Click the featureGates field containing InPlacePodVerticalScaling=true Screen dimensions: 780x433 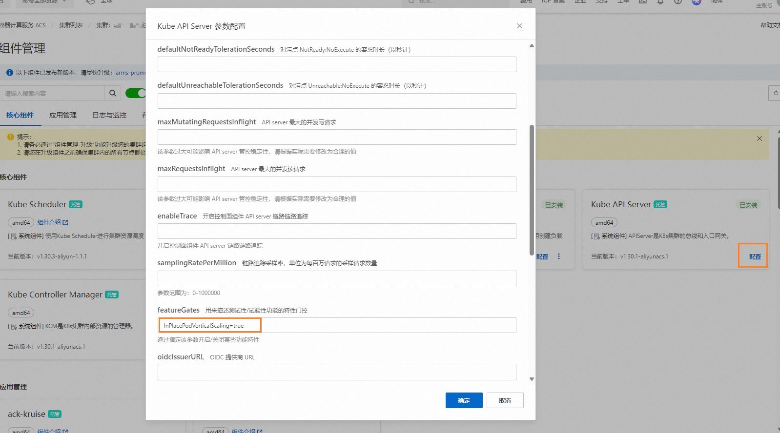[337, 325]
